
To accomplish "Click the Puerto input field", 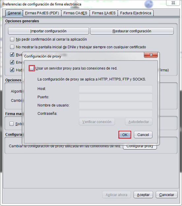I will tap(116, 97).
